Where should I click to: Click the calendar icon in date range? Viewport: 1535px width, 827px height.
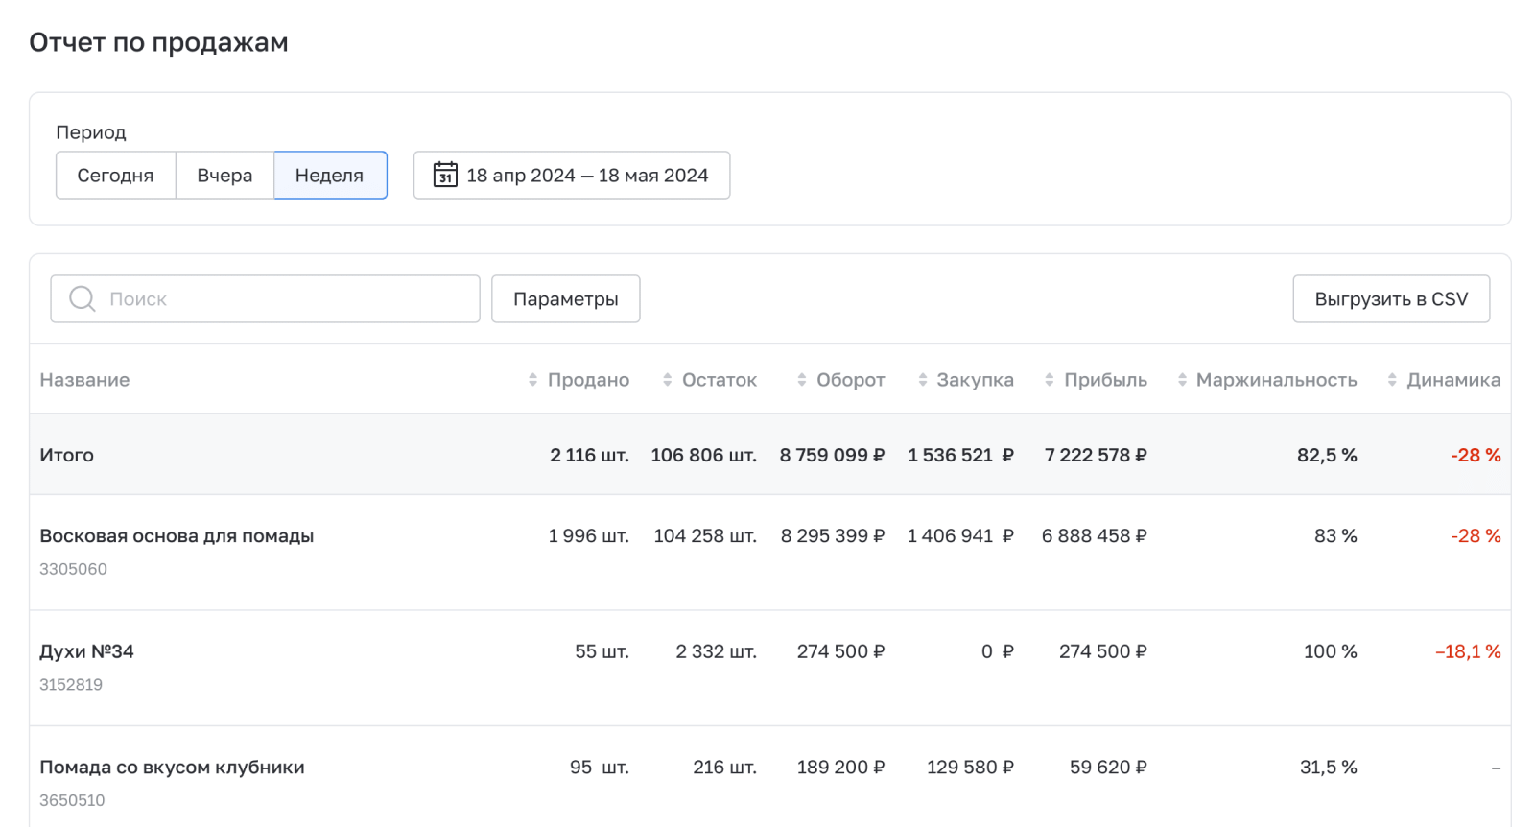tap(445, 175)
